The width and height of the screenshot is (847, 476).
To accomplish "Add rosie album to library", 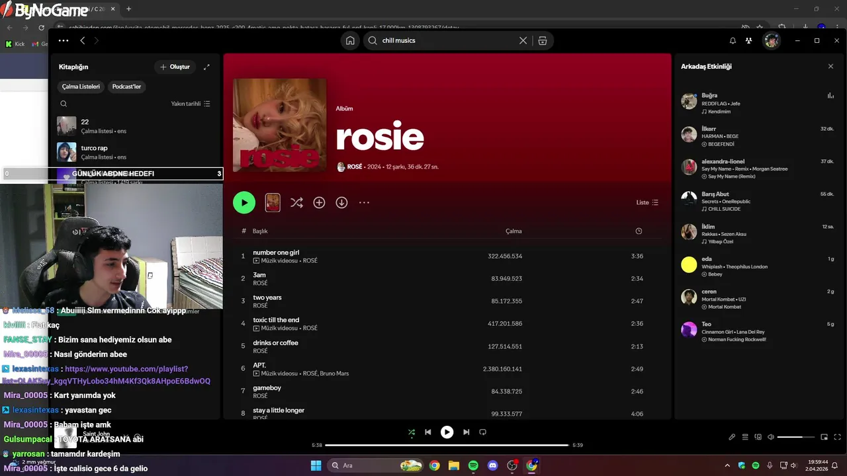I will coord(319,203).
